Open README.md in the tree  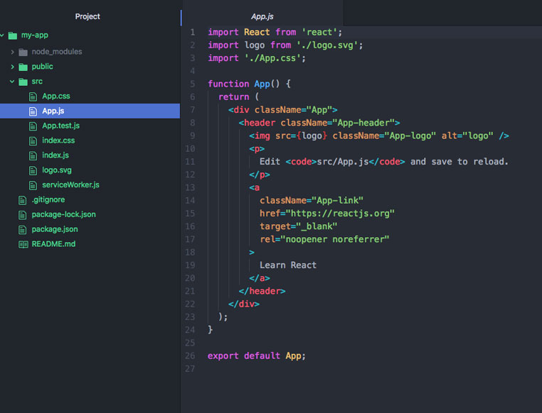tap(53, 244)
